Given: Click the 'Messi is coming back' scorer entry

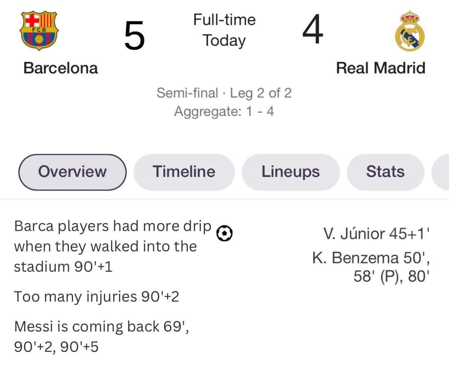Looking at the screenshot, I should (101, 337).
